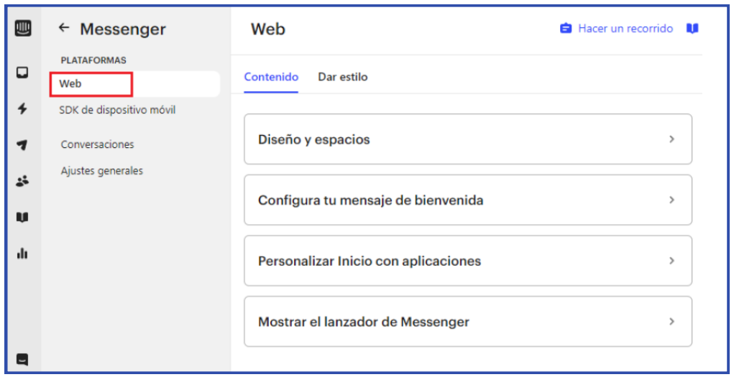
Task: Click the Messenger icon at sidebar bottom
Action: click(x=22, y=359)
